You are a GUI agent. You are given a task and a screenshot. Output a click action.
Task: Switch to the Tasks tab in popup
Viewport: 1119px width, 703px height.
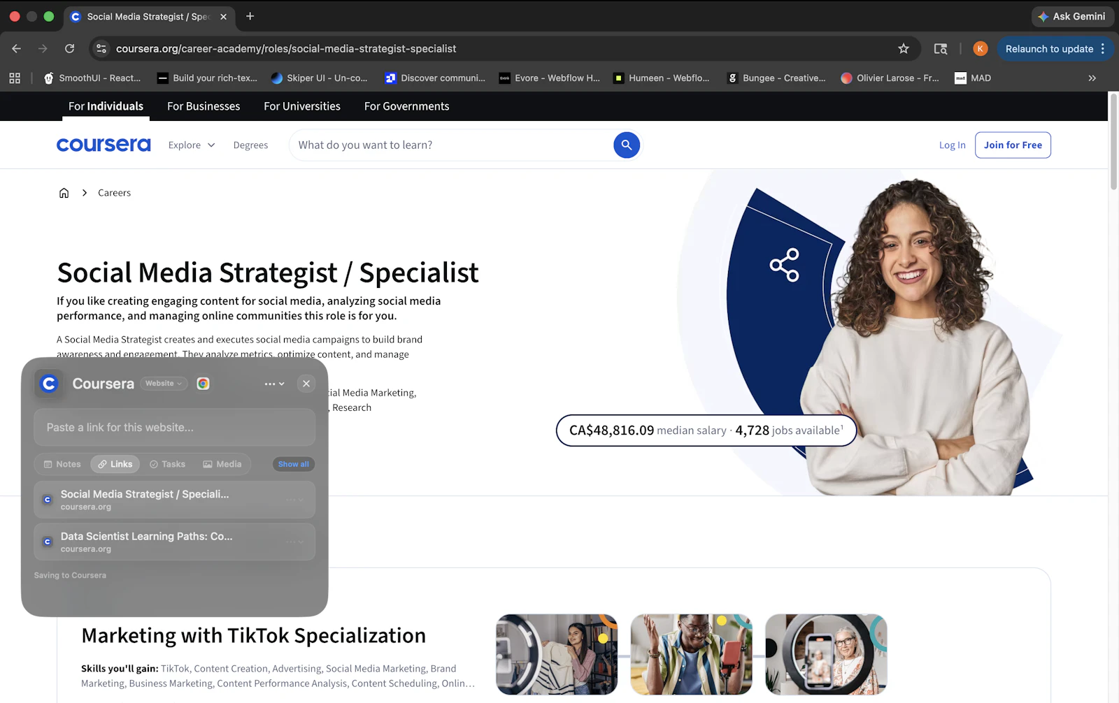(168, 464)
